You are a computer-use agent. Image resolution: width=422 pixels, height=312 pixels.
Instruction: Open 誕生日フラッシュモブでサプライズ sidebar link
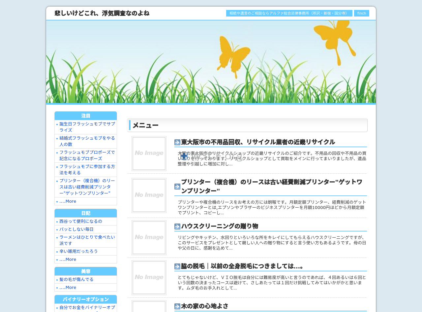[x=87, y=127]
